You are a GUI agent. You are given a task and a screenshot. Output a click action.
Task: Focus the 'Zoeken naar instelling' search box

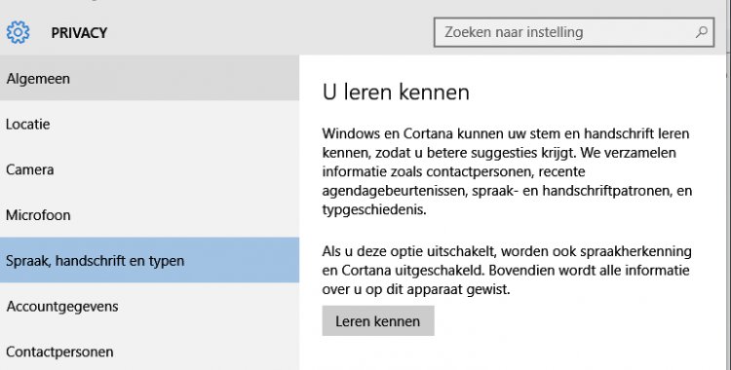(x=574, y=32)
